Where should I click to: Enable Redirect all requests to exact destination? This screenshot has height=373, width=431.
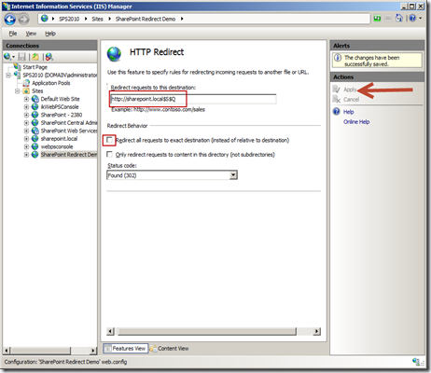point(109,140)
